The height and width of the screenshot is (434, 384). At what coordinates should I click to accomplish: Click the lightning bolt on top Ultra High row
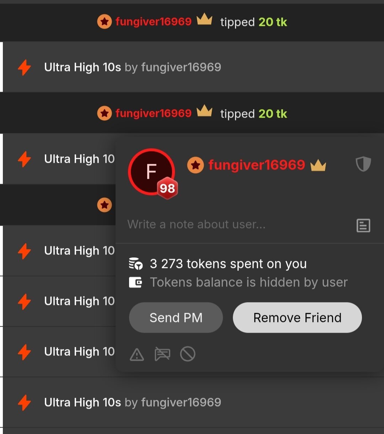[24, 67]
